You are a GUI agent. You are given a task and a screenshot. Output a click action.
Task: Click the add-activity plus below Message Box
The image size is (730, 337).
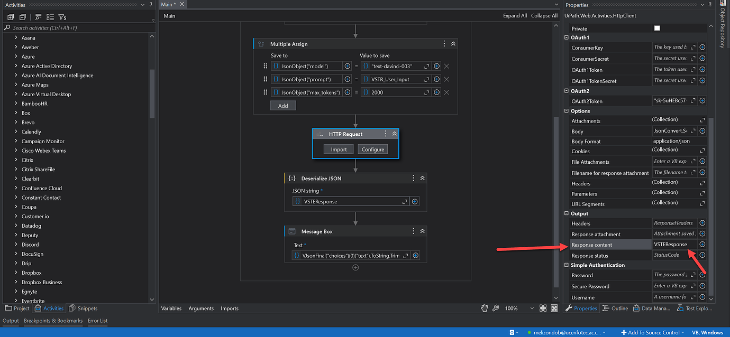tap(355, 268)
